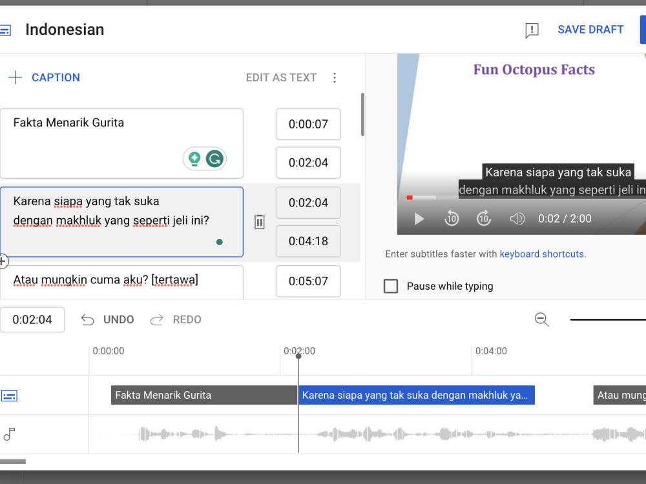Click the caption track icon on timeline
Screen dimensions: 646x484
[x=9, y=396]
